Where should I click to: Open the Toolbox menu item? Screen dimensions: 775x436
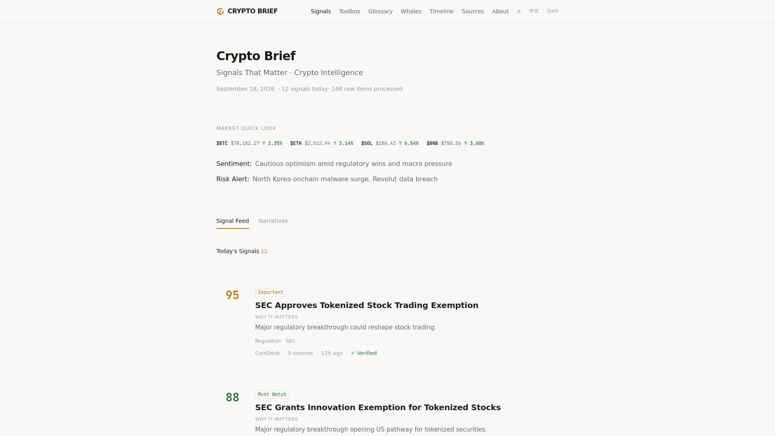point(349,11)
